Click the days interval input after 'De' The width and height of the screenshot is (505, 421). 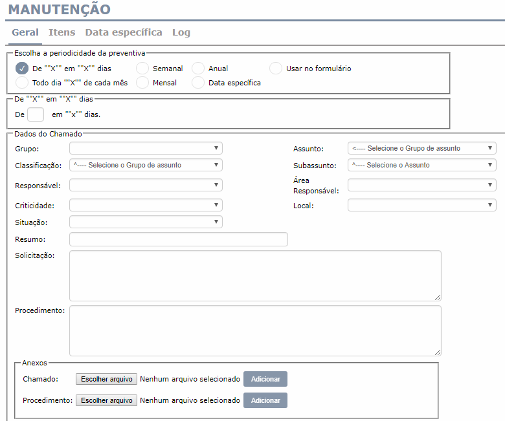point(36,114)
